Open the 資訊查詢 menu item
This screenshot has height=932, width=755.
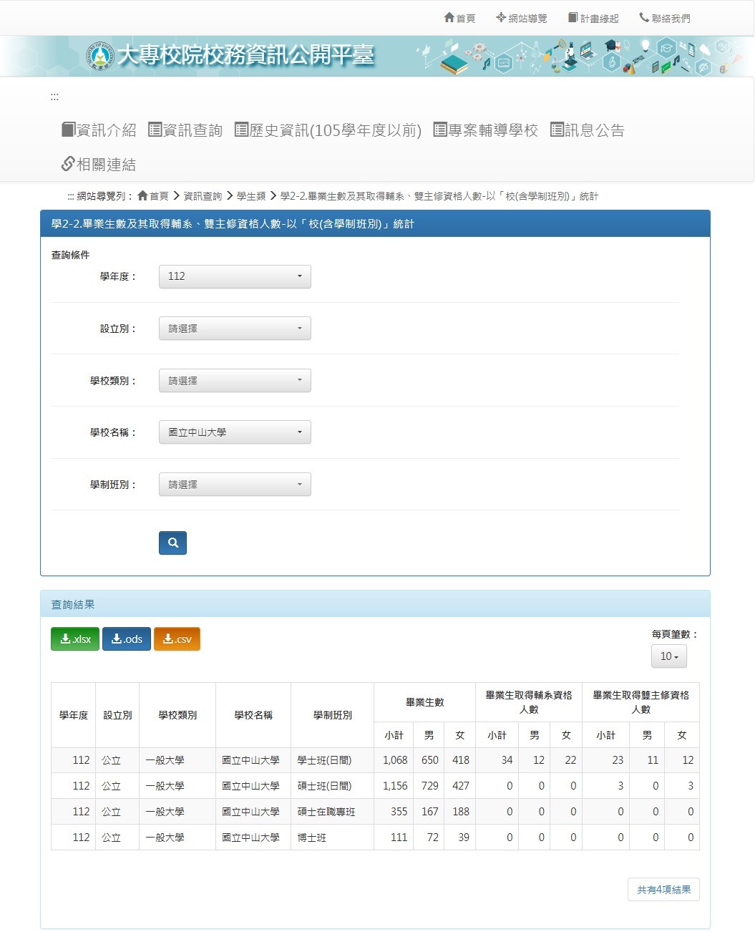tap(185, 130)
